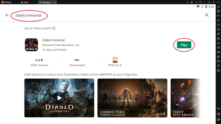Play the Diablo Immortal trailer video
Screen dimensions: 221x124
(x=59, y=98)
